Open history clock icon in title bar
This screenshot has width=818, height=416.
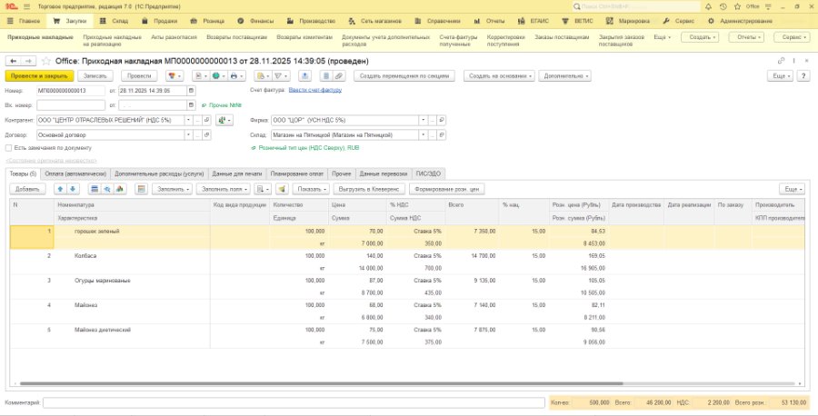[x=723, y=6]
